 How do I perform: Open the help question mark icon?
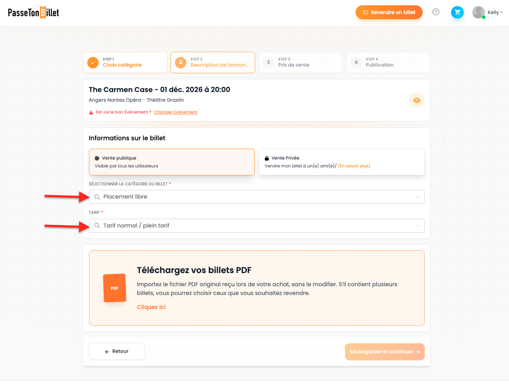[x=436, y=12]
